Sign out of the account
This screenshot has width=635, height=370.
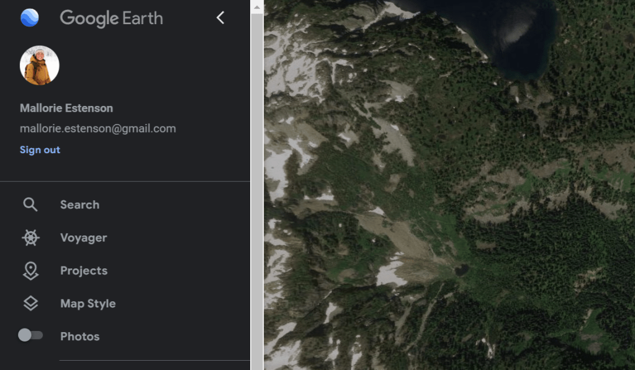[40, 150]
